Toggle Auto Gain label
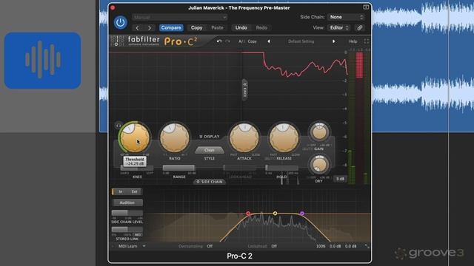The height and width of the screenshot is (266, 474). click(308, 149)
